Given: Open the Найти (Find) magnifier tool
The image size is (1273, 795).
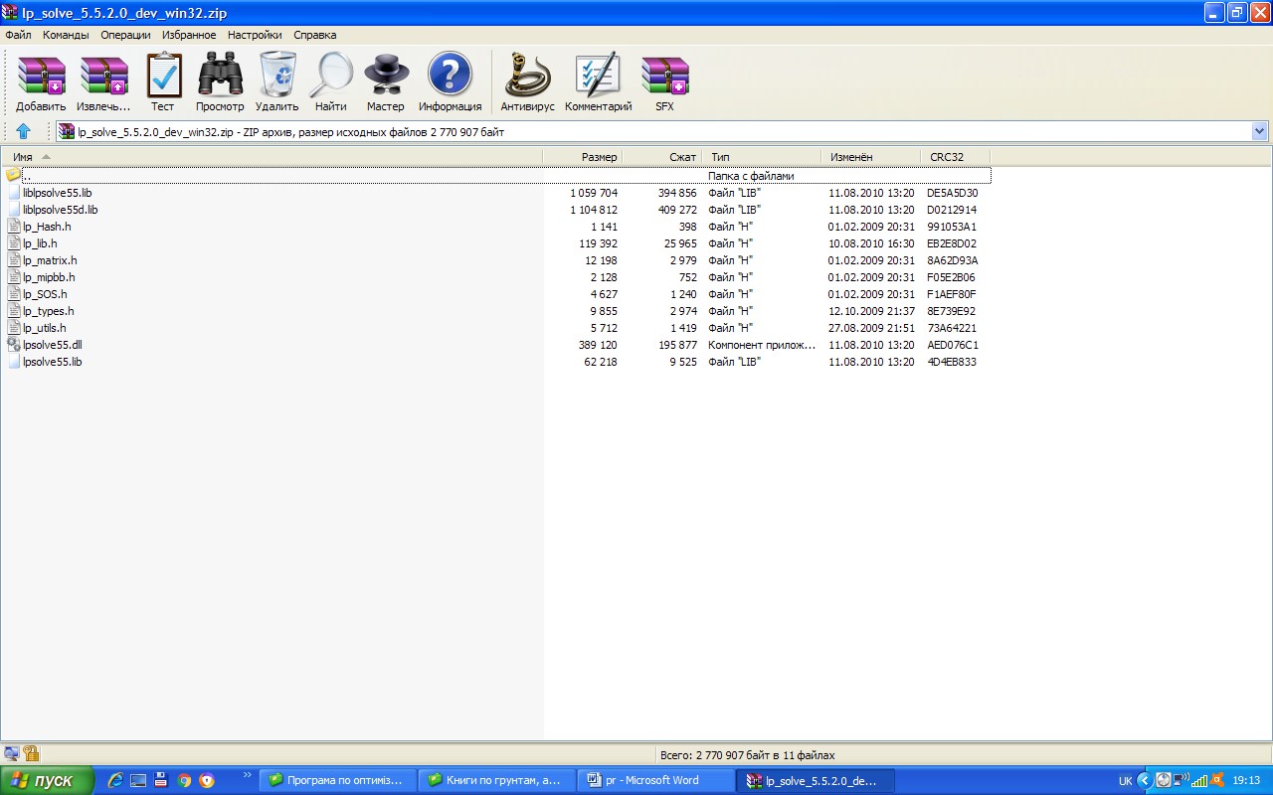Looking at the screenshot, I should (x=331, y=82).
